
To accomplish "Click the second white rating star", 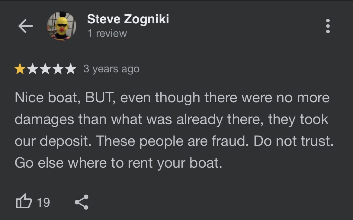I will [x=33, y=69].
